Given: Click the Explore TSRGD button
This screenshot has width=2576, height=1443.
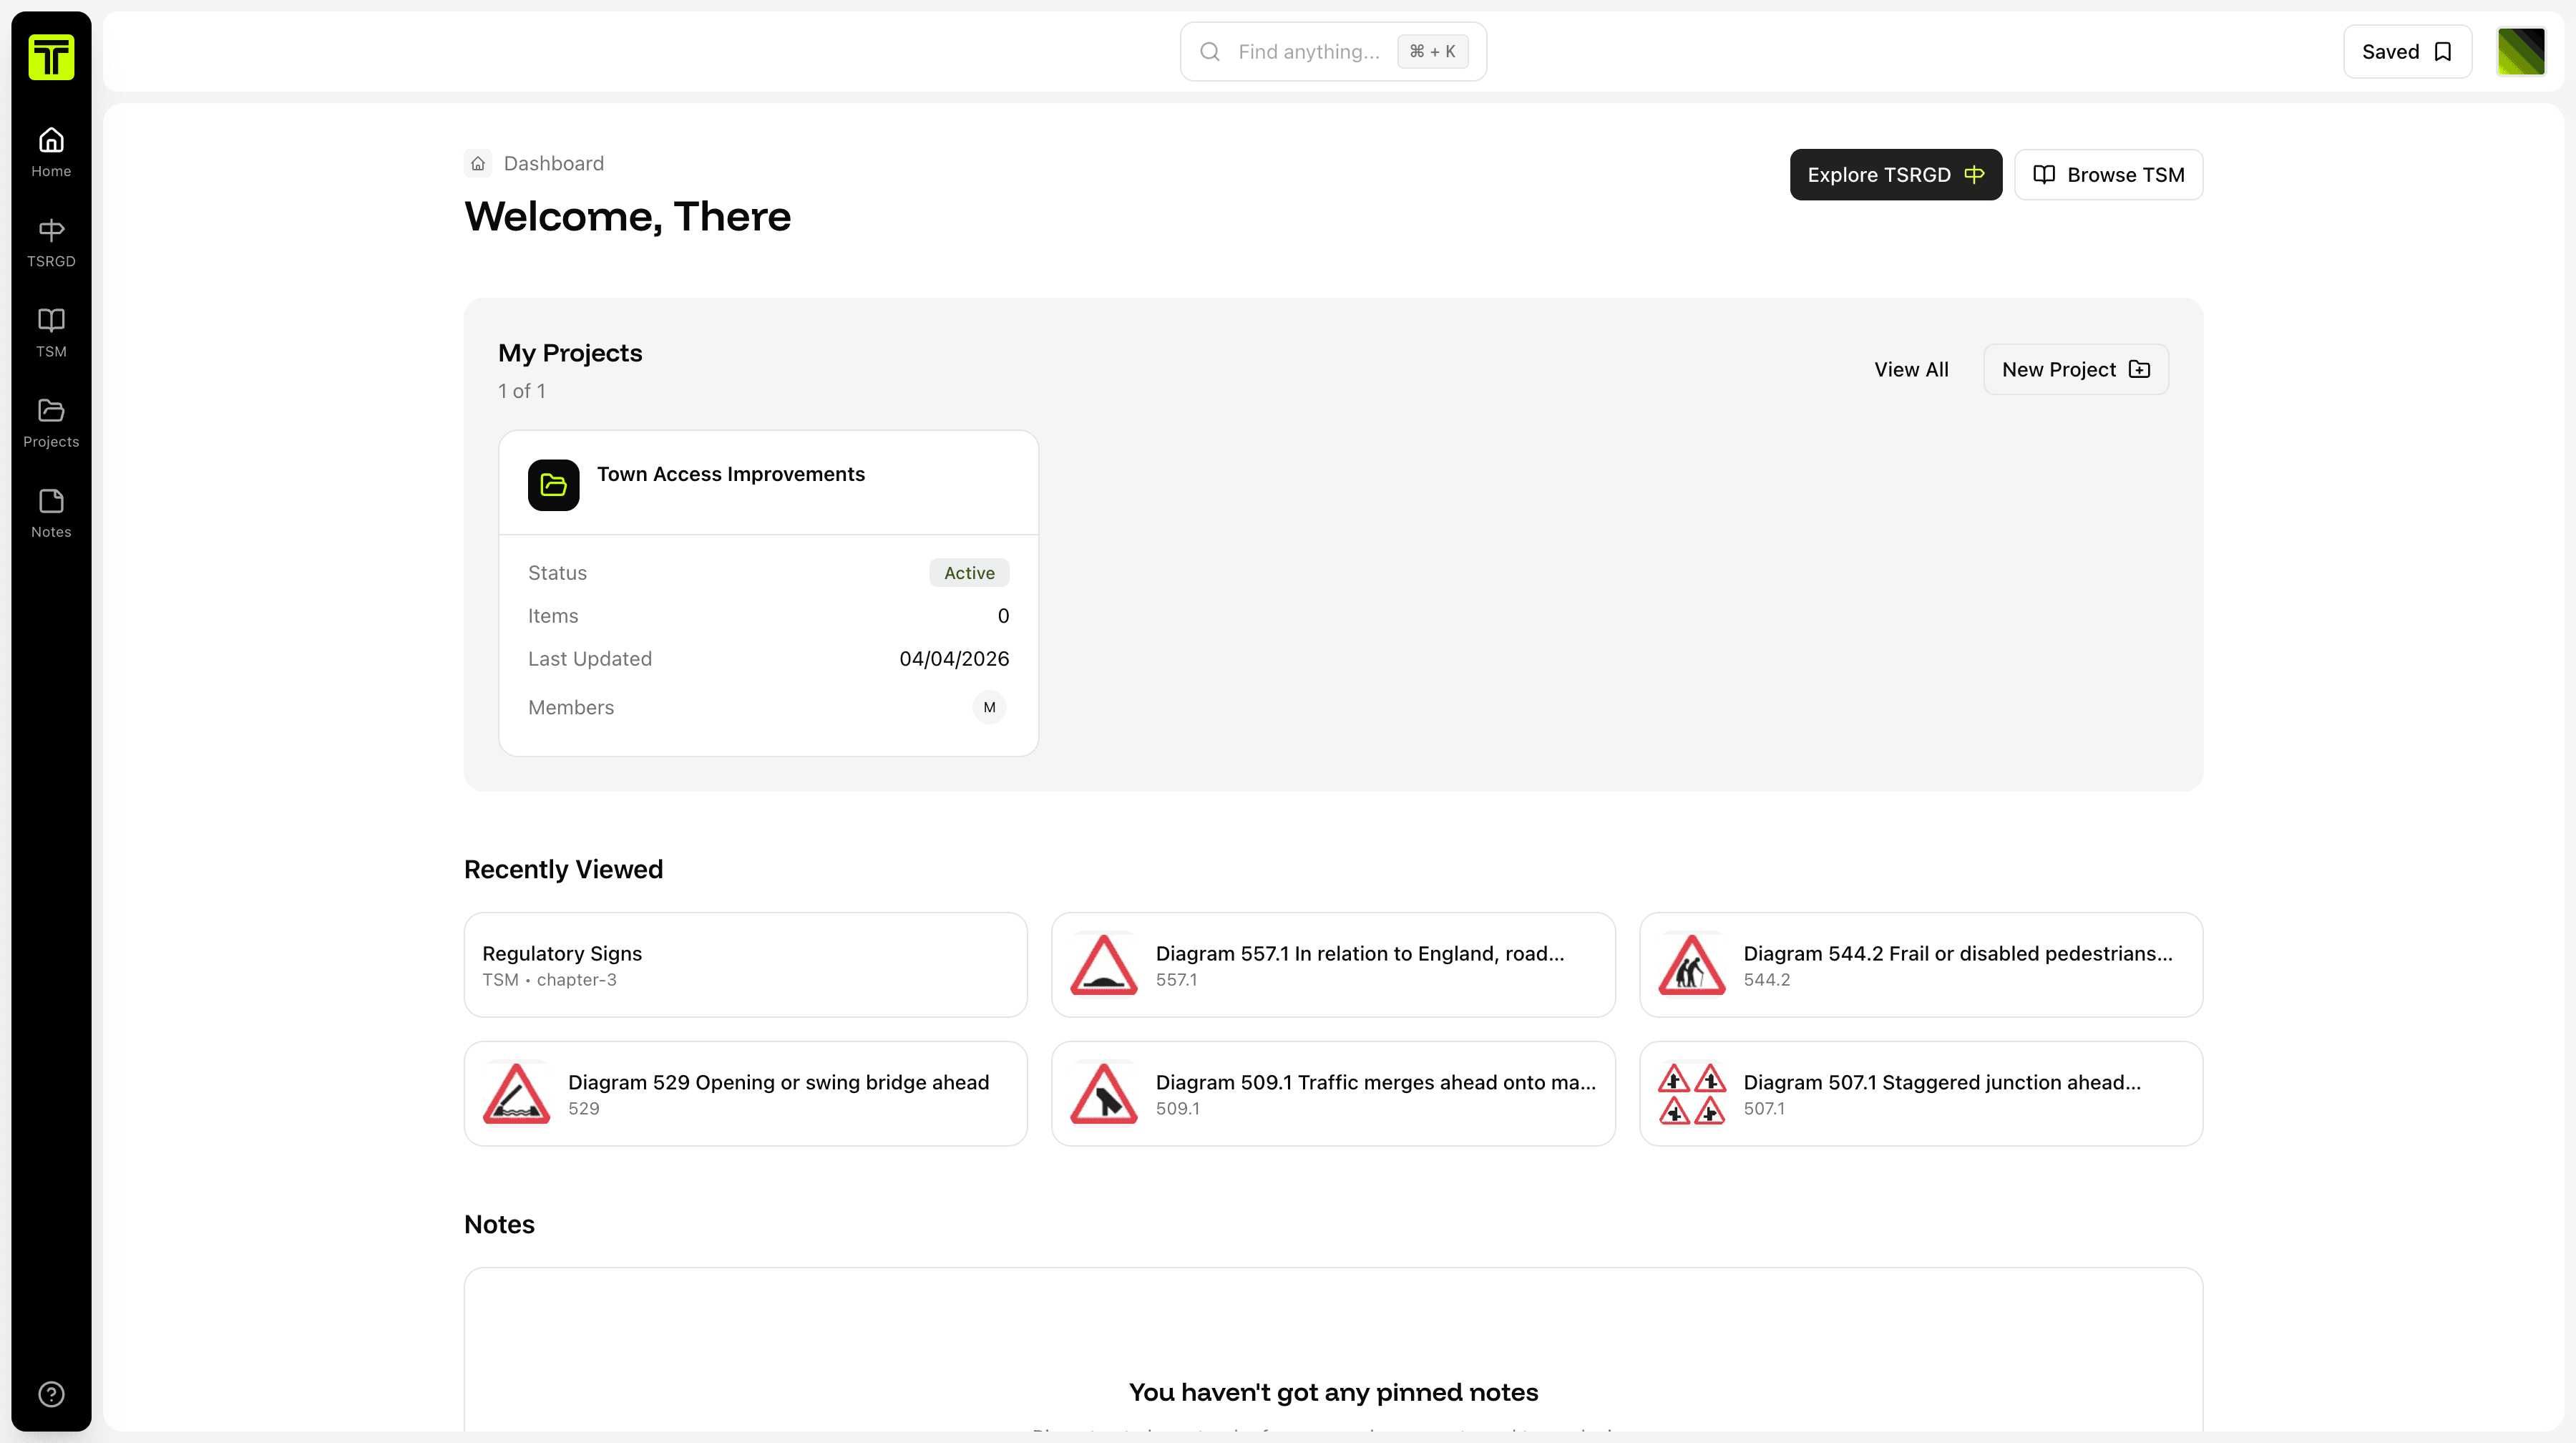Looking at the screenshot, I should 1895,174.
